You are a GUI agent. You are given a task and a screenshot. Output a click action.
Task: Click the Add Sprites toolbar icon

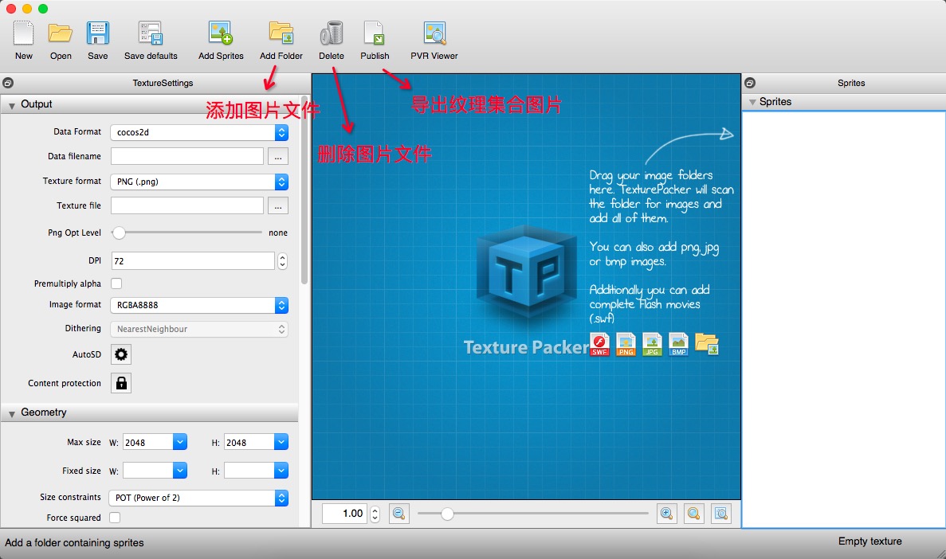coord(220,35)
